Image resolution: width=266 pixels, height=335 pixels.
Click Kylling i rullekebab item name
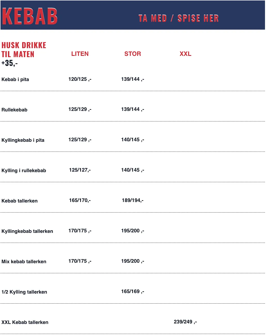coord(24,171)
